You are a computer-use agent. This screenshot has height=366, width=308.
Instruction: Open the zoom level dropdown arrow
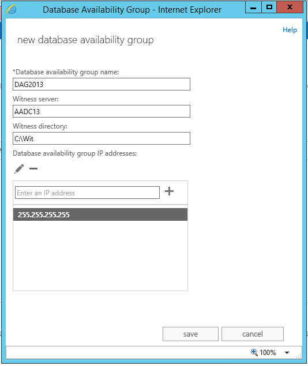click(287, 353)
